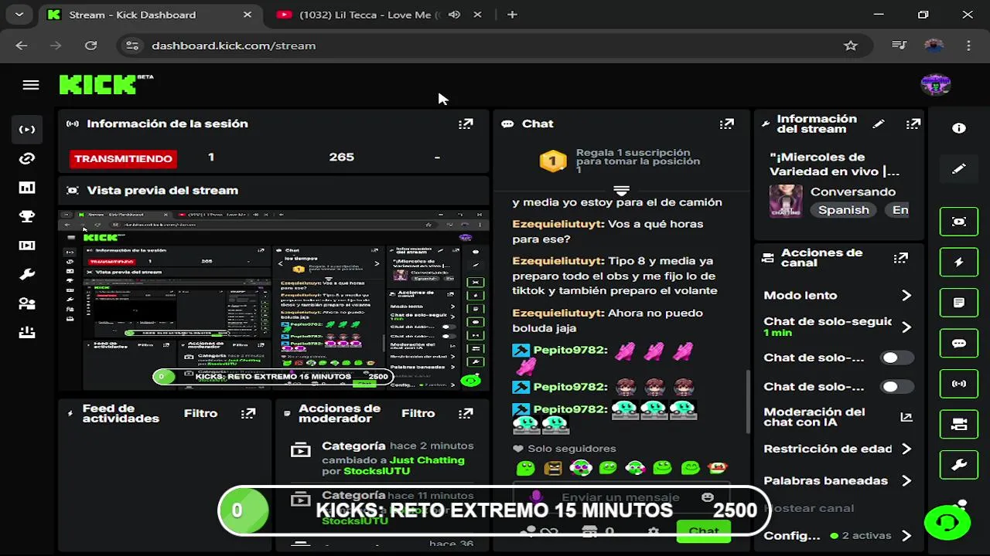Screen dimensions: 990x556
Task: Click the Spanish language tag
Action: click(844, 210)
